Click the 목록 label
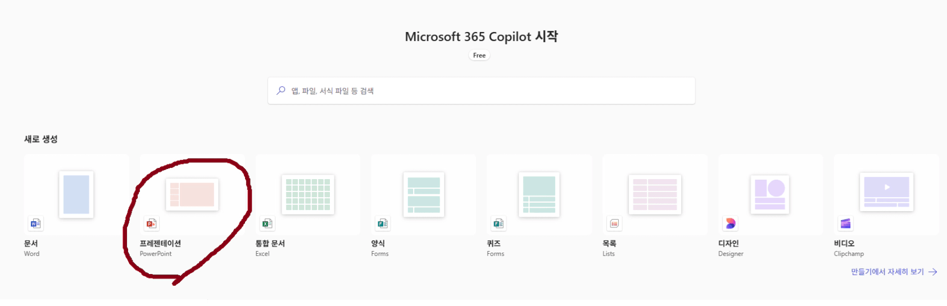This screenshot has width=947, height=306. click(x=609, y=243)
